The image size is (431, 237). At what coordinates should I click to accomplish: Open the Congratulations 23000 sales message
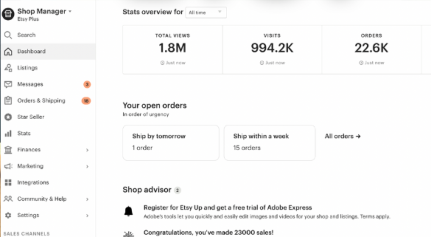pos(209,233)
